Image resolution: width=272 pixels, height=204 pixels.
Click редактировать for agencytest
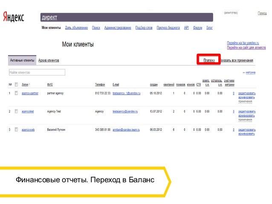point(247,112)
